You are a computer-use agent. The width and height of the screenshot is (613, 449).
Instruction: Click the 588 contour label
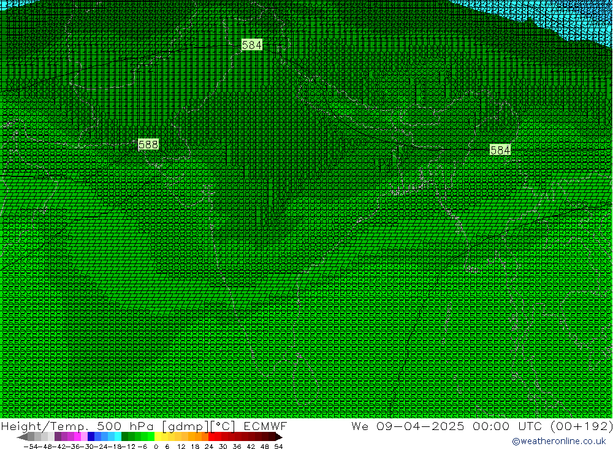pyautogui.click(x=148, y=145)
